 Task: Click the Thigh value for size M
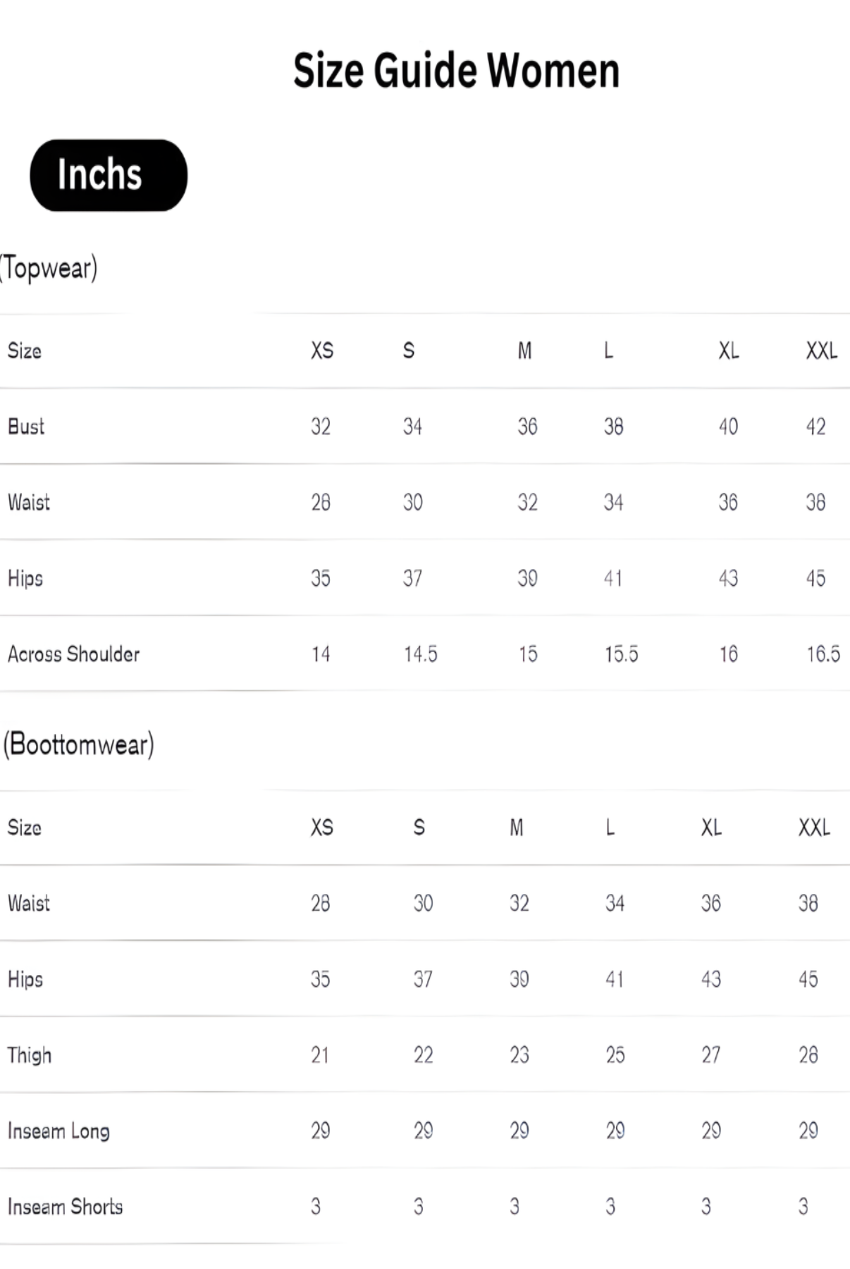tap(519, 1055)
